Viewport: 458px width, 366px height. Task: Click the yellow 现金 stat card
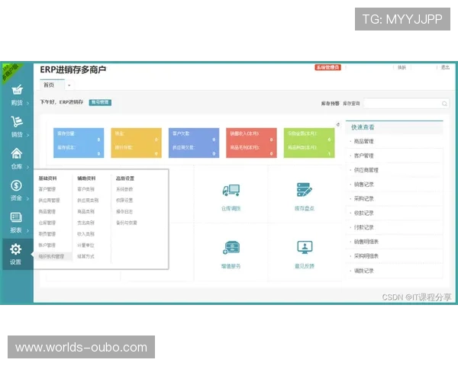[x=136, y=143]
